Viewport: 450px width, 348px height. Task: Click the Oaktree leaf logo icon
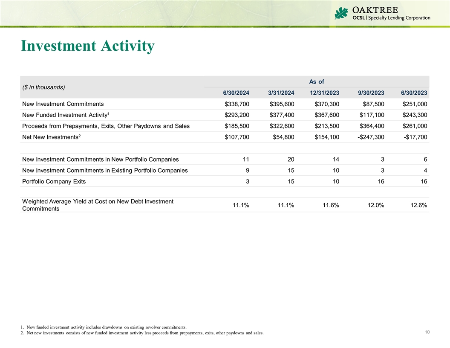click(x=342, y=13)
